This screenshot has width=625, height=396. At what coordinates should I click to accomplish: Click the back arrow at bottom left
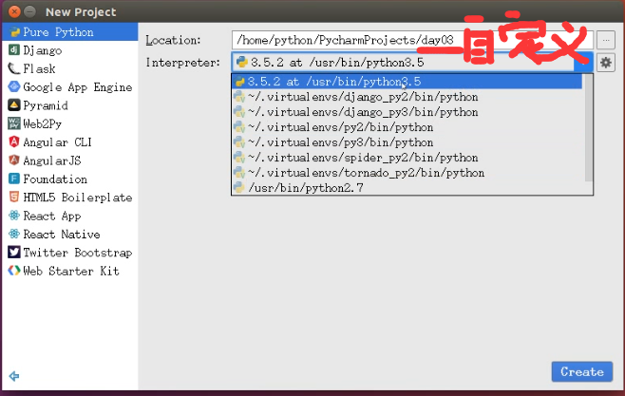tap(14, 376)
